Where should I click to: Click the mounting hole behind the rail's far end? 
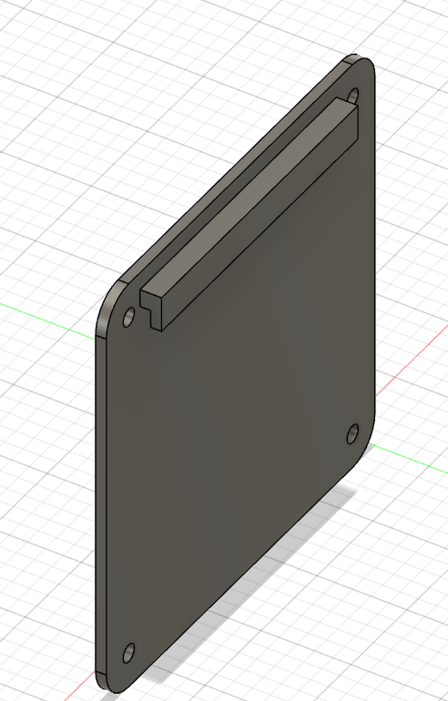coord(353,96)
